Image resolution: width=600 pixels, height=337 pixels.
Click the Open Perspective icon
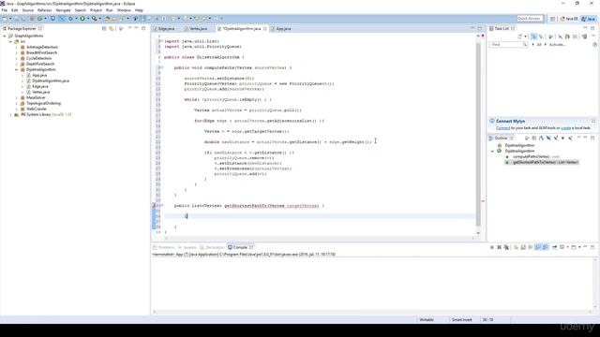tap(552, 19)
